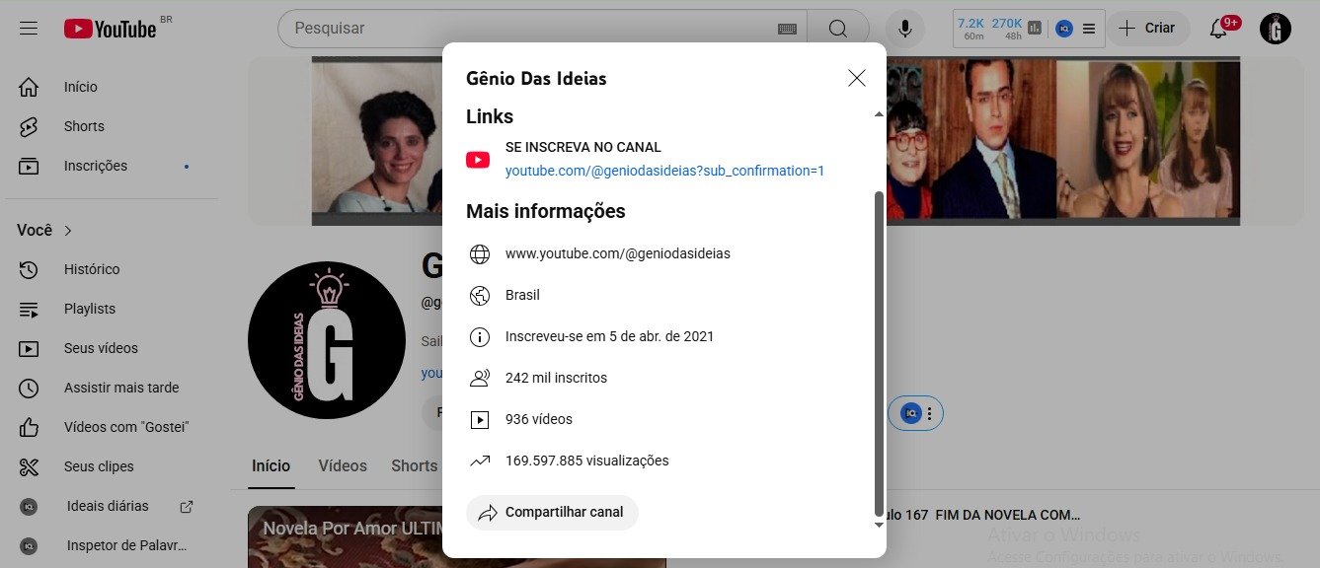Click the info icon beside join date
This screenshot has height=568, width=1320.
click(480, 337)
